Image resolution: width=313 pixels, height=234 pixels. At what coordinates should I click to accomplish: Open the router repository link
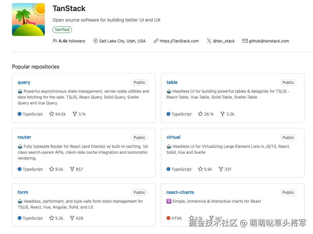(x=24, y=137)
